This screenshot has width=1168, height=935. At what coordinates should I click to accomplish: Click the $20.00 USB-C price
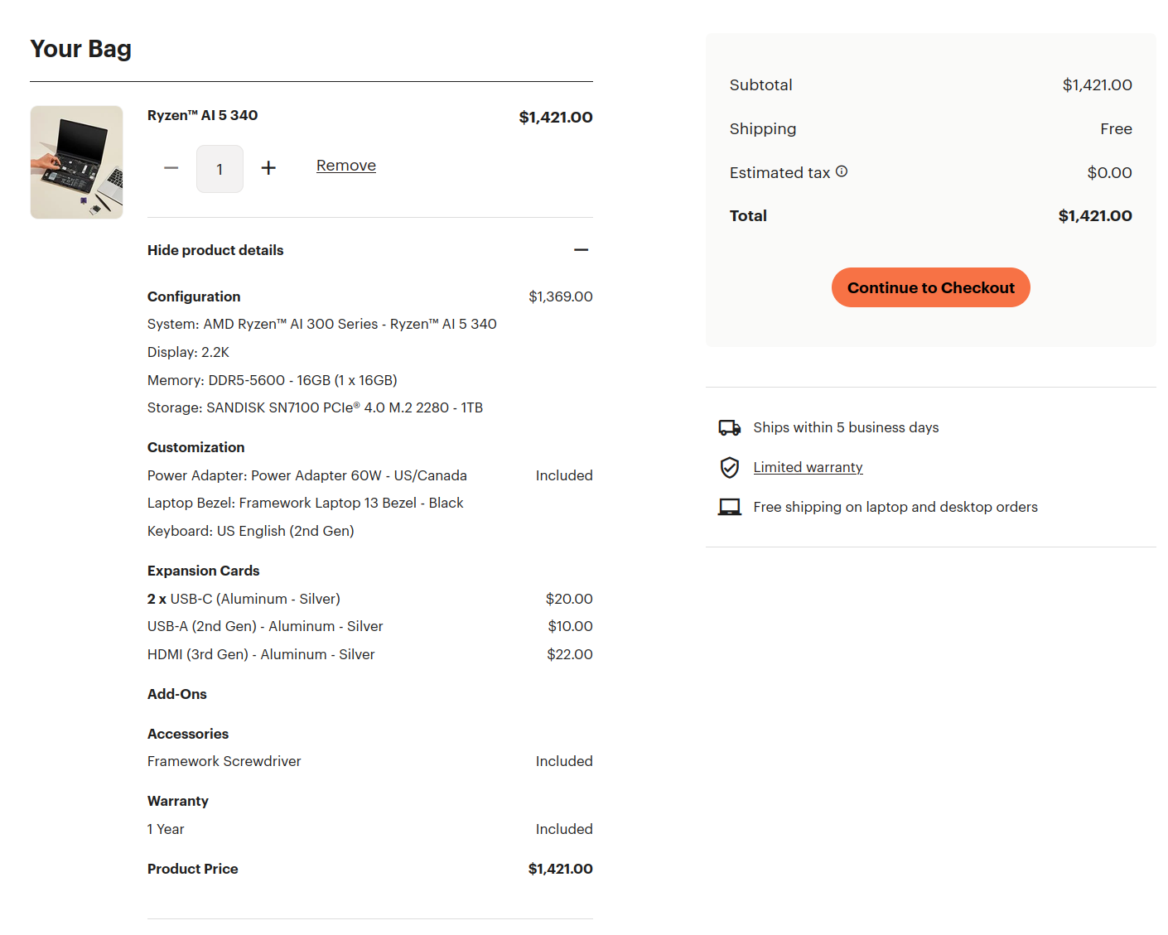(x=569, y=599)
